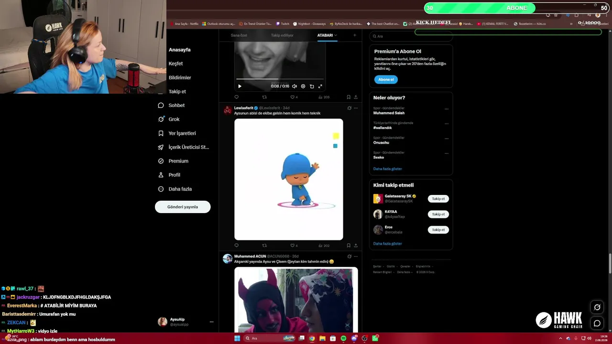This screenshot has width=612, height=344.
Task: Open more options for Onuachu trend
Action: coord(447,139)
